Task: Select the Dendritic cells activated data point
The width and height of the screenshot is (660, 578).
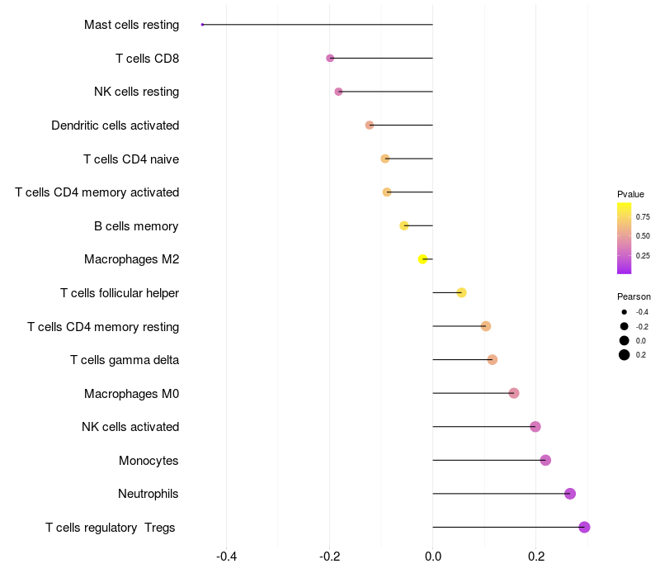Action: click(x=370, y=126)
